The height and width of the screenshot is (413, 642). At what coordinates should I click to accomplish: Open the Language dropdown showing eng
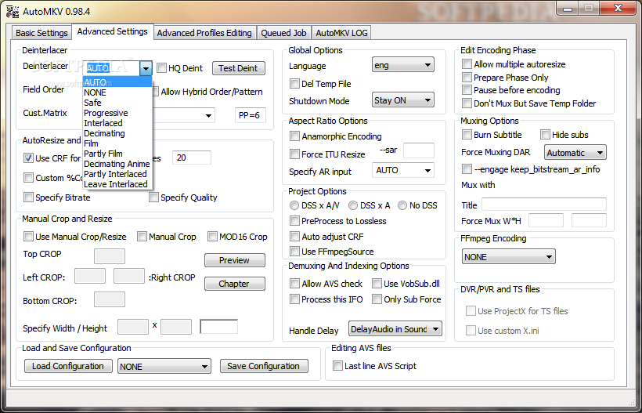click(x=403, y=65)
